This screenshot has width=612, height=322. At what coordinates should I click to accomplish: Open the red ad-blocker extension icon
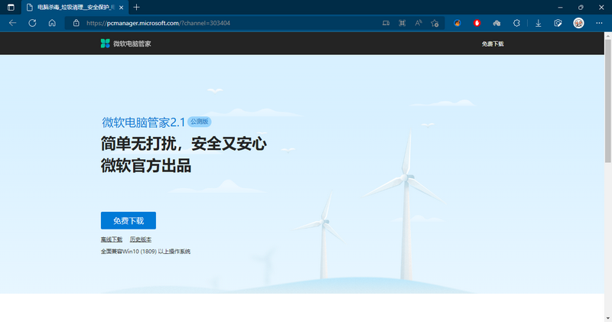[477, 23]
